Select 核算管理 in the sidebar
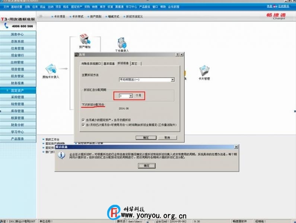This screenshot has width=296, height=223. coord(18,118)
